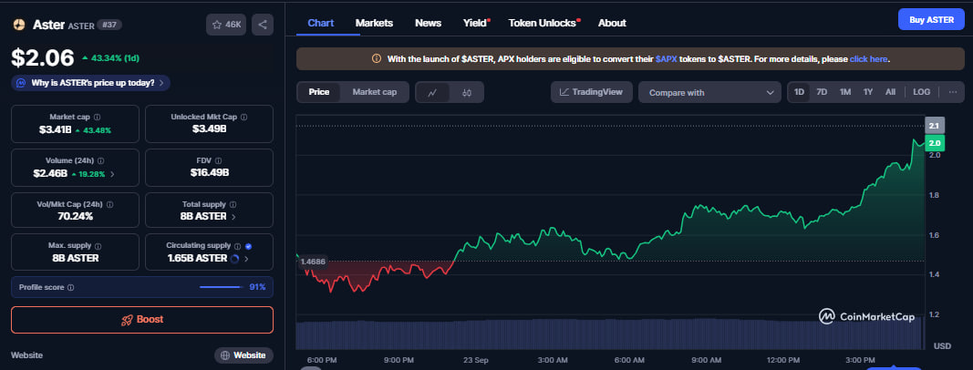Screen dimensions: 973x370
Task: Select the 7D time range
Action: point(822,92)
